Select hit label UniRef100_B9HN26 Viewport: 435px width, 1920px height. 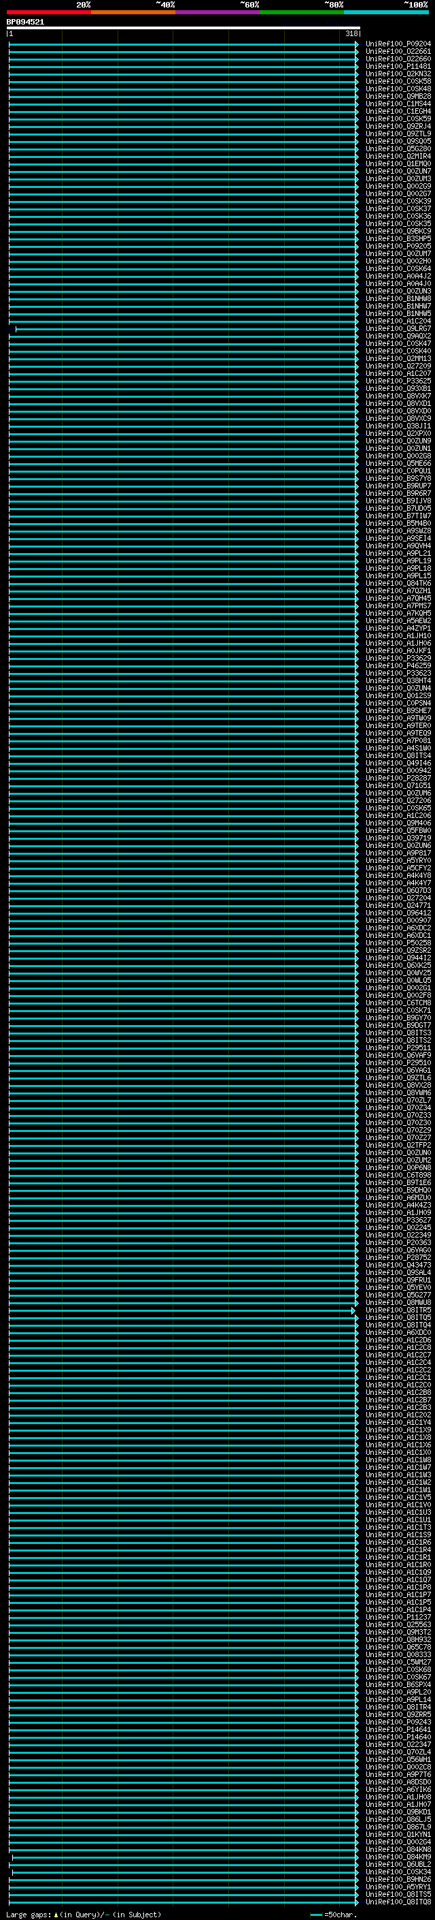coord(398,1879)
